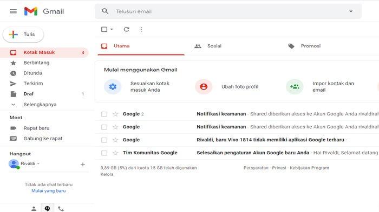Star the second Notifikasi keamanan email
Viewport: 379px width, 212px height.
point(115,127)
